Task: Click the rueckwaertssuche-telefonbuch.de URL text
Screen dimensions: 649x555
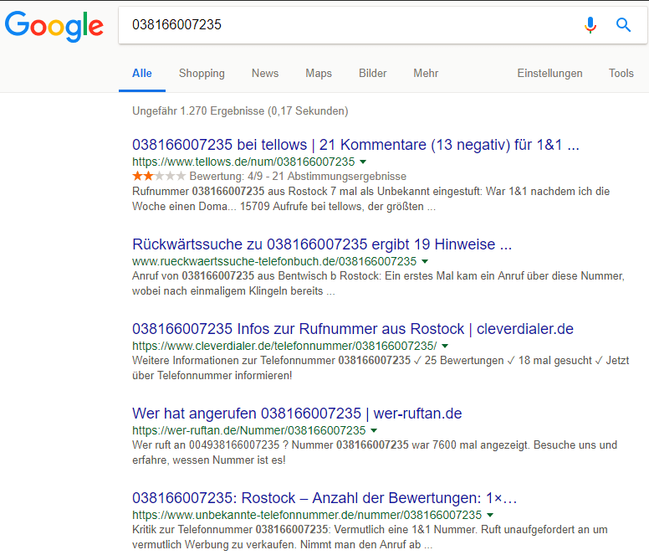Action: [x=274, y=261]
